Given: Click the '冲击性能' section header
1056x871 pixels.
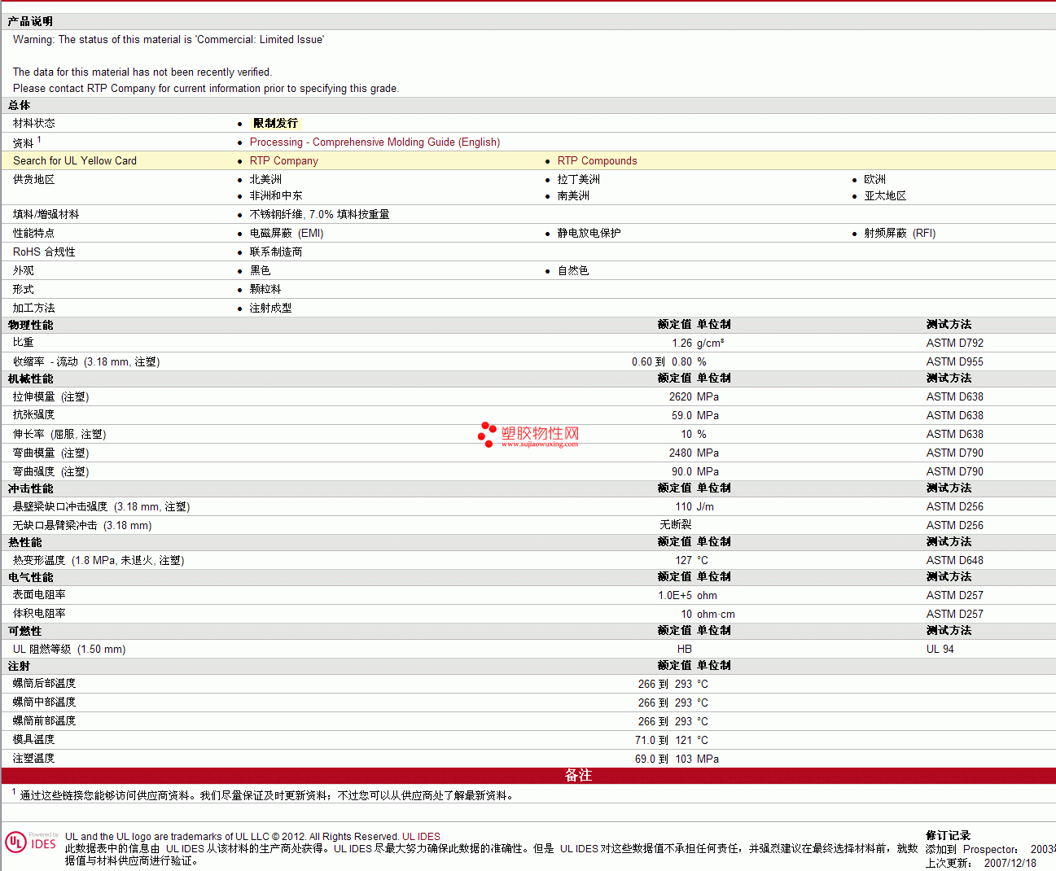Looking at the screenshot, I should 30,488.
